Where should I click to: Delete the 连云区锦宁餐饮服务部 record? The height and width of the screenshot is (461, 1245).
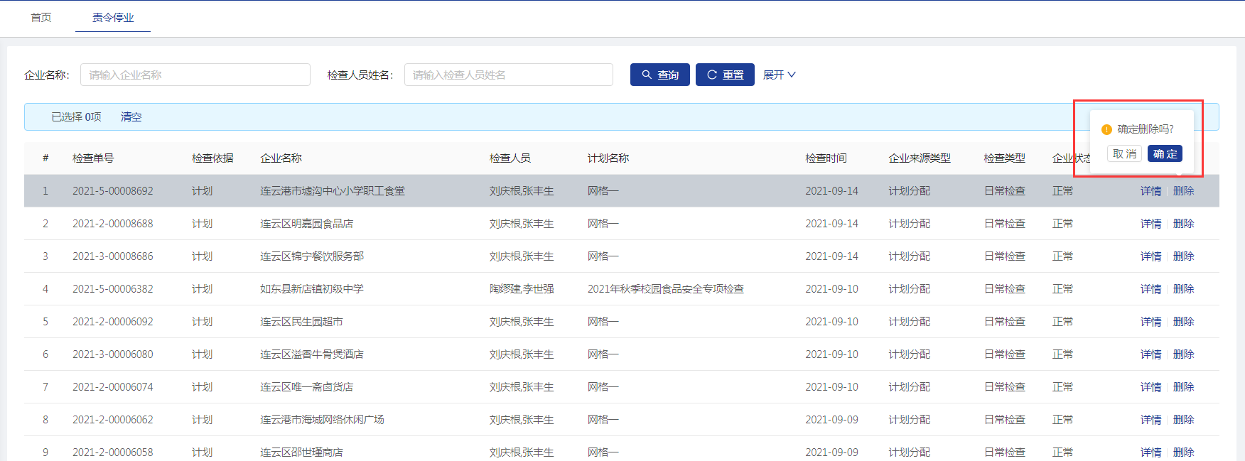1183,256
